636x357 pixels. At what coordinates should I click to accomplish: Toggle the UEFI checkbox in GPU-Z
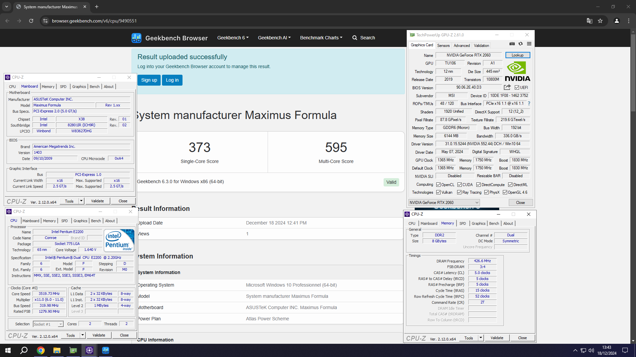pos(517,88)
